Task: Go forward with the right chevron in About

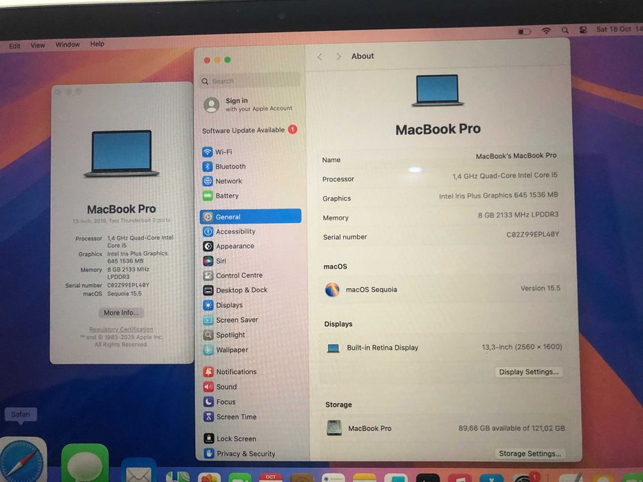Action: coord(338,56)
